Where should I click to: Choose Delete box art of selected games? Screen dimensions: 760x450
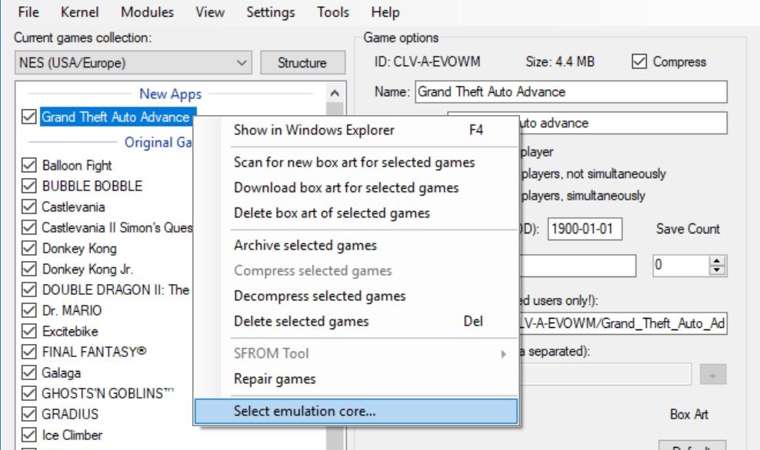(x=356, y=213)
